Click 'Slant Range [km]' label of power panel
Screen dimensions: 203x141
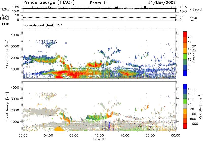pos(7,54)
